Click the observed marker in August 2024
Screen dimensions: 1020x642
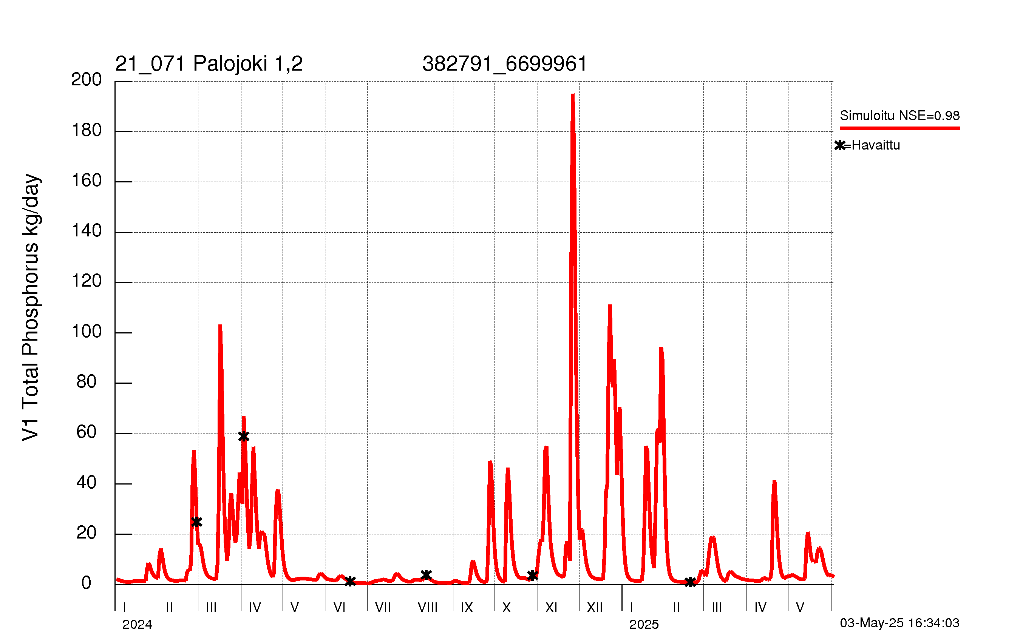(426, 575)
